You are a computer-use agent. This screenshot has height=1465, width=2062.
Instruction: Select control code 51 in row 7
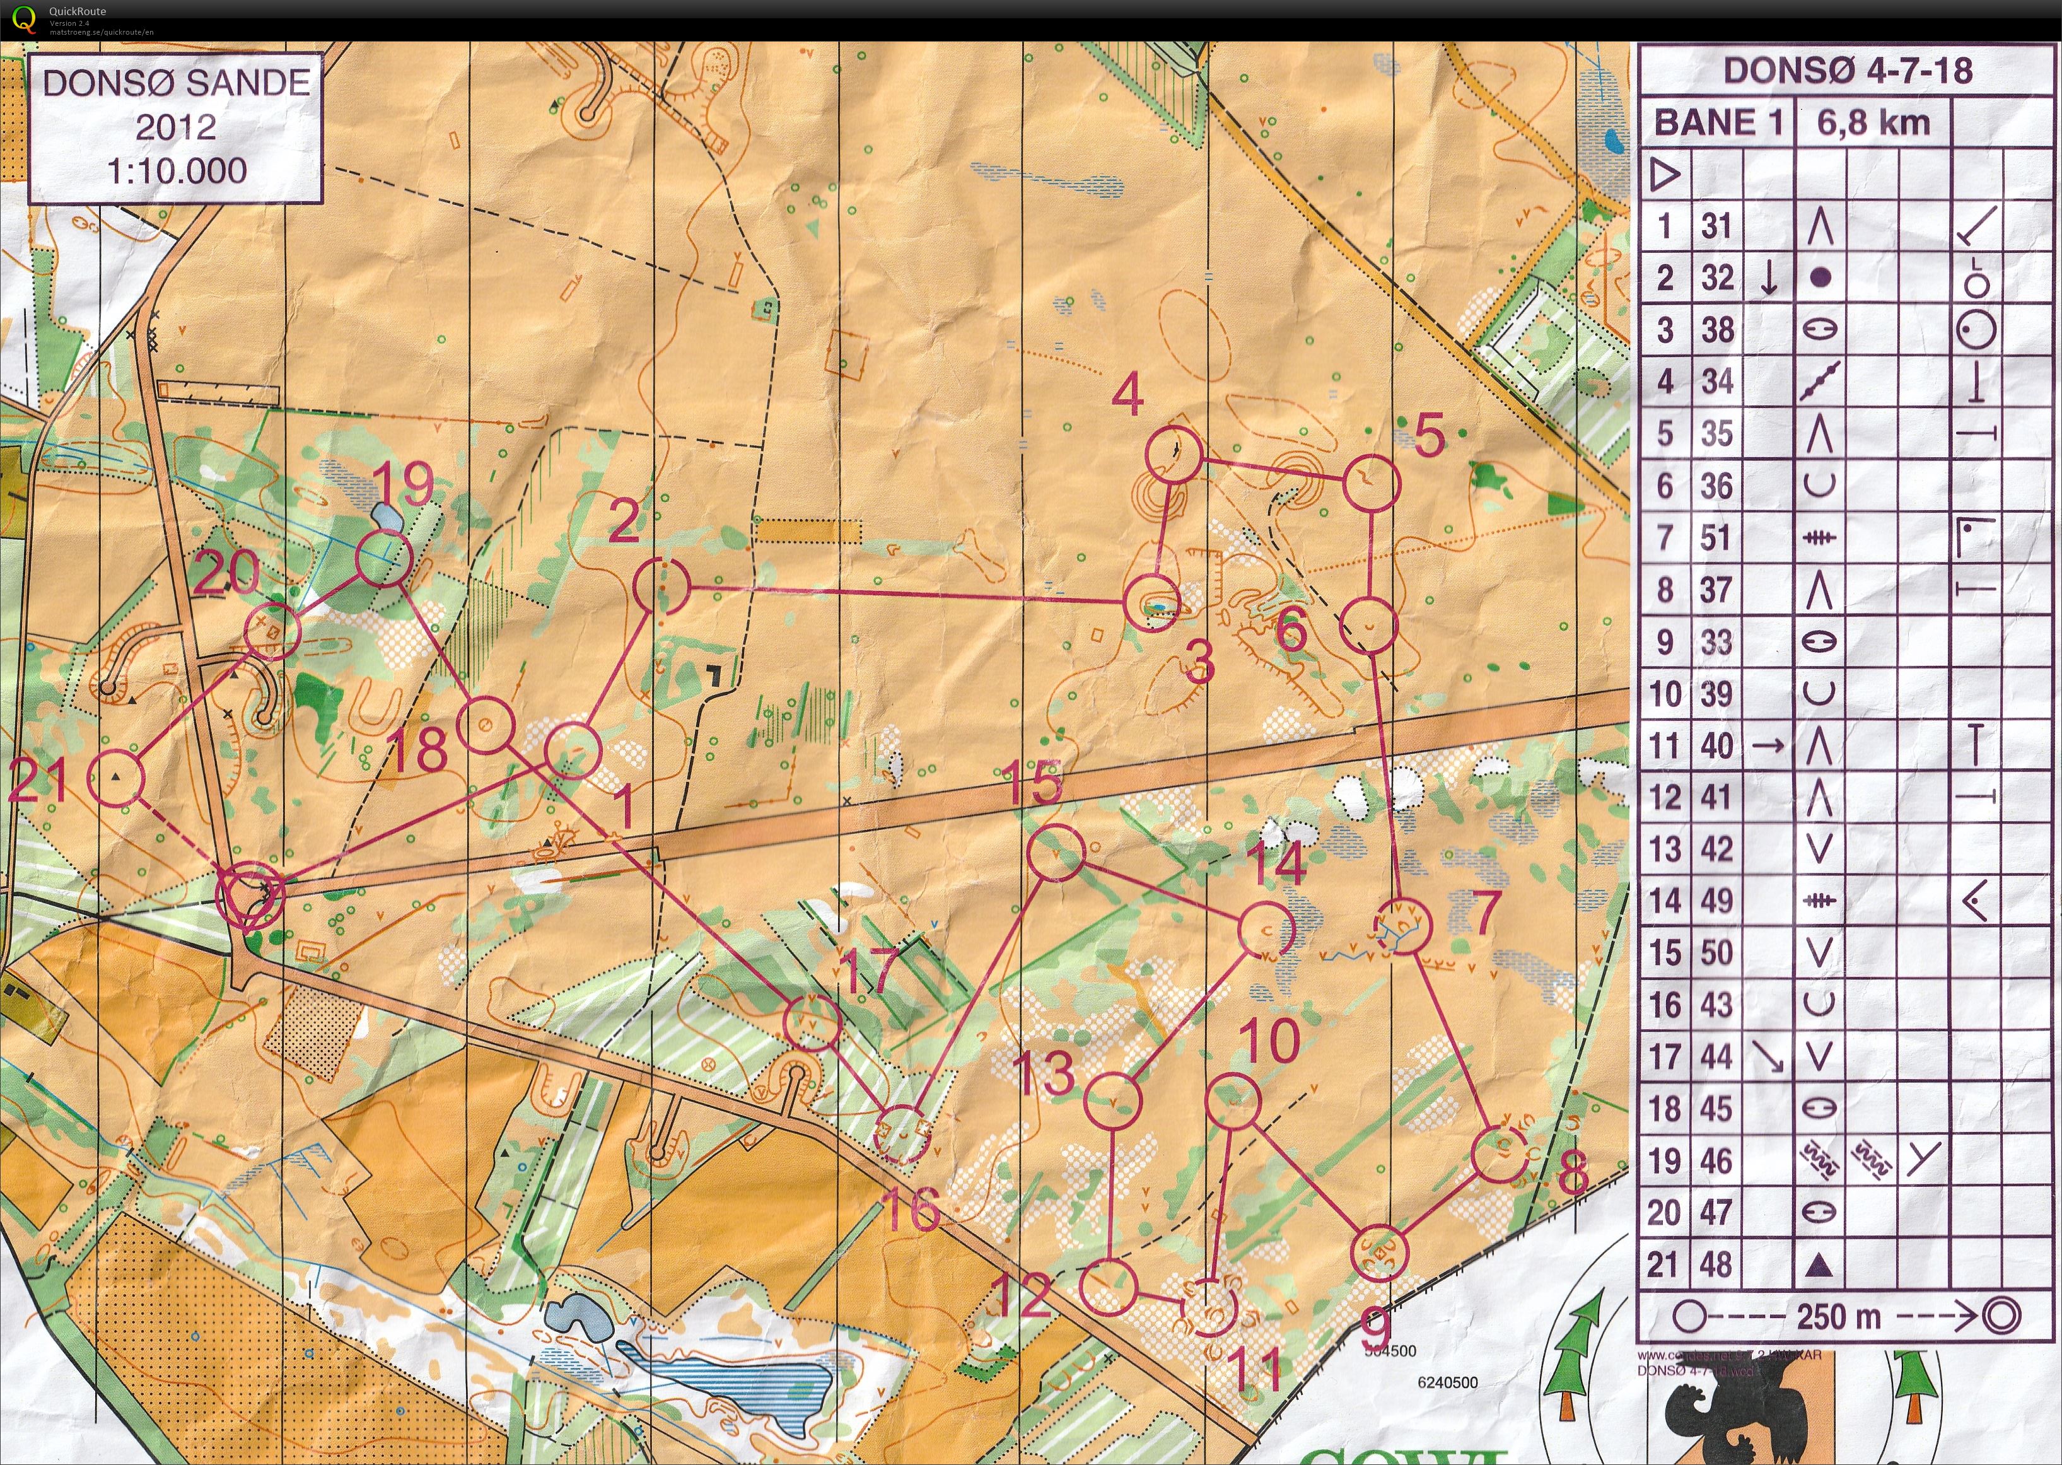click(1716, 538)
